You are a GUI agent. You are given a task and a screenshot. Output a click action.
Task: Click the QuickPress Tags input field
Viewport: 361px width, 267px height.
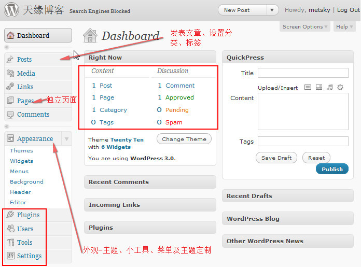(303, 142)
